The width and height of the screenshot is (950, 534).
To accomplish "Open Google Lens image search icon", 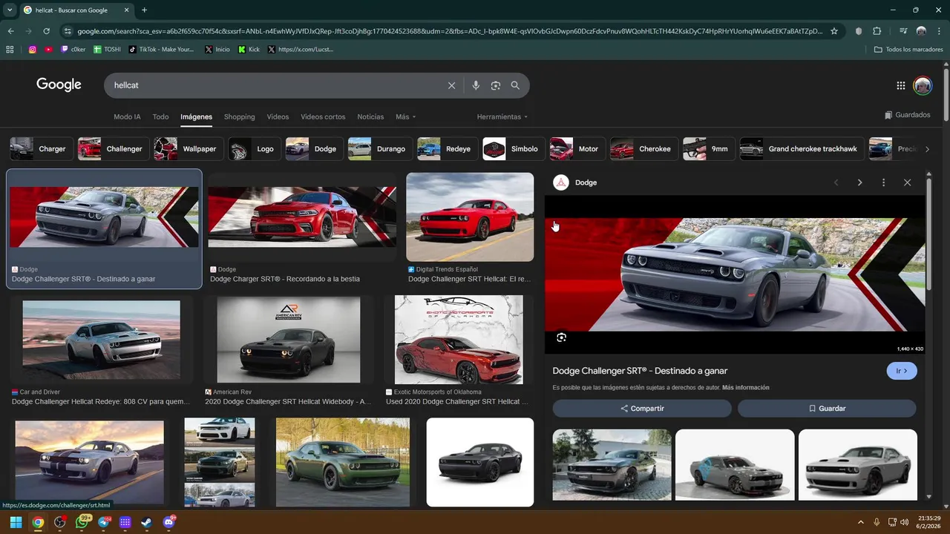I will click(x=496, y=85).
